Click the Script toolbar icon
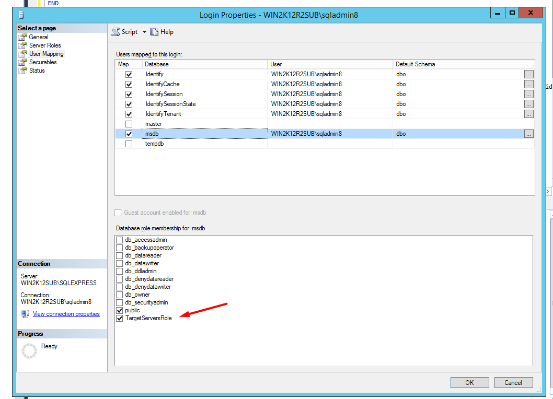Image resolution: width=553 pixels, height=399 pixels. [116, 32]
